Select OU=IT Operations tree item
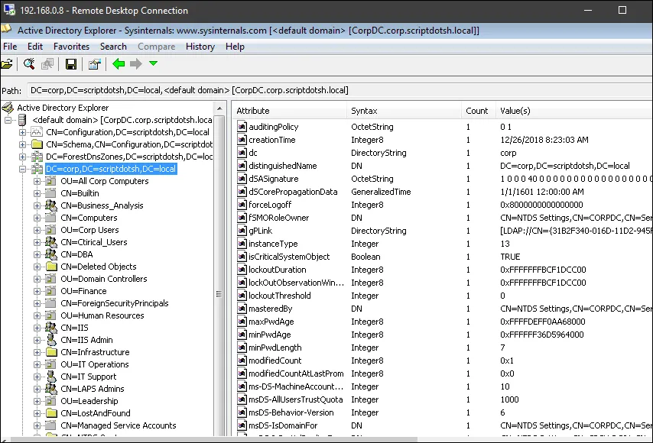The image size is (653, 443). (95, 364)
